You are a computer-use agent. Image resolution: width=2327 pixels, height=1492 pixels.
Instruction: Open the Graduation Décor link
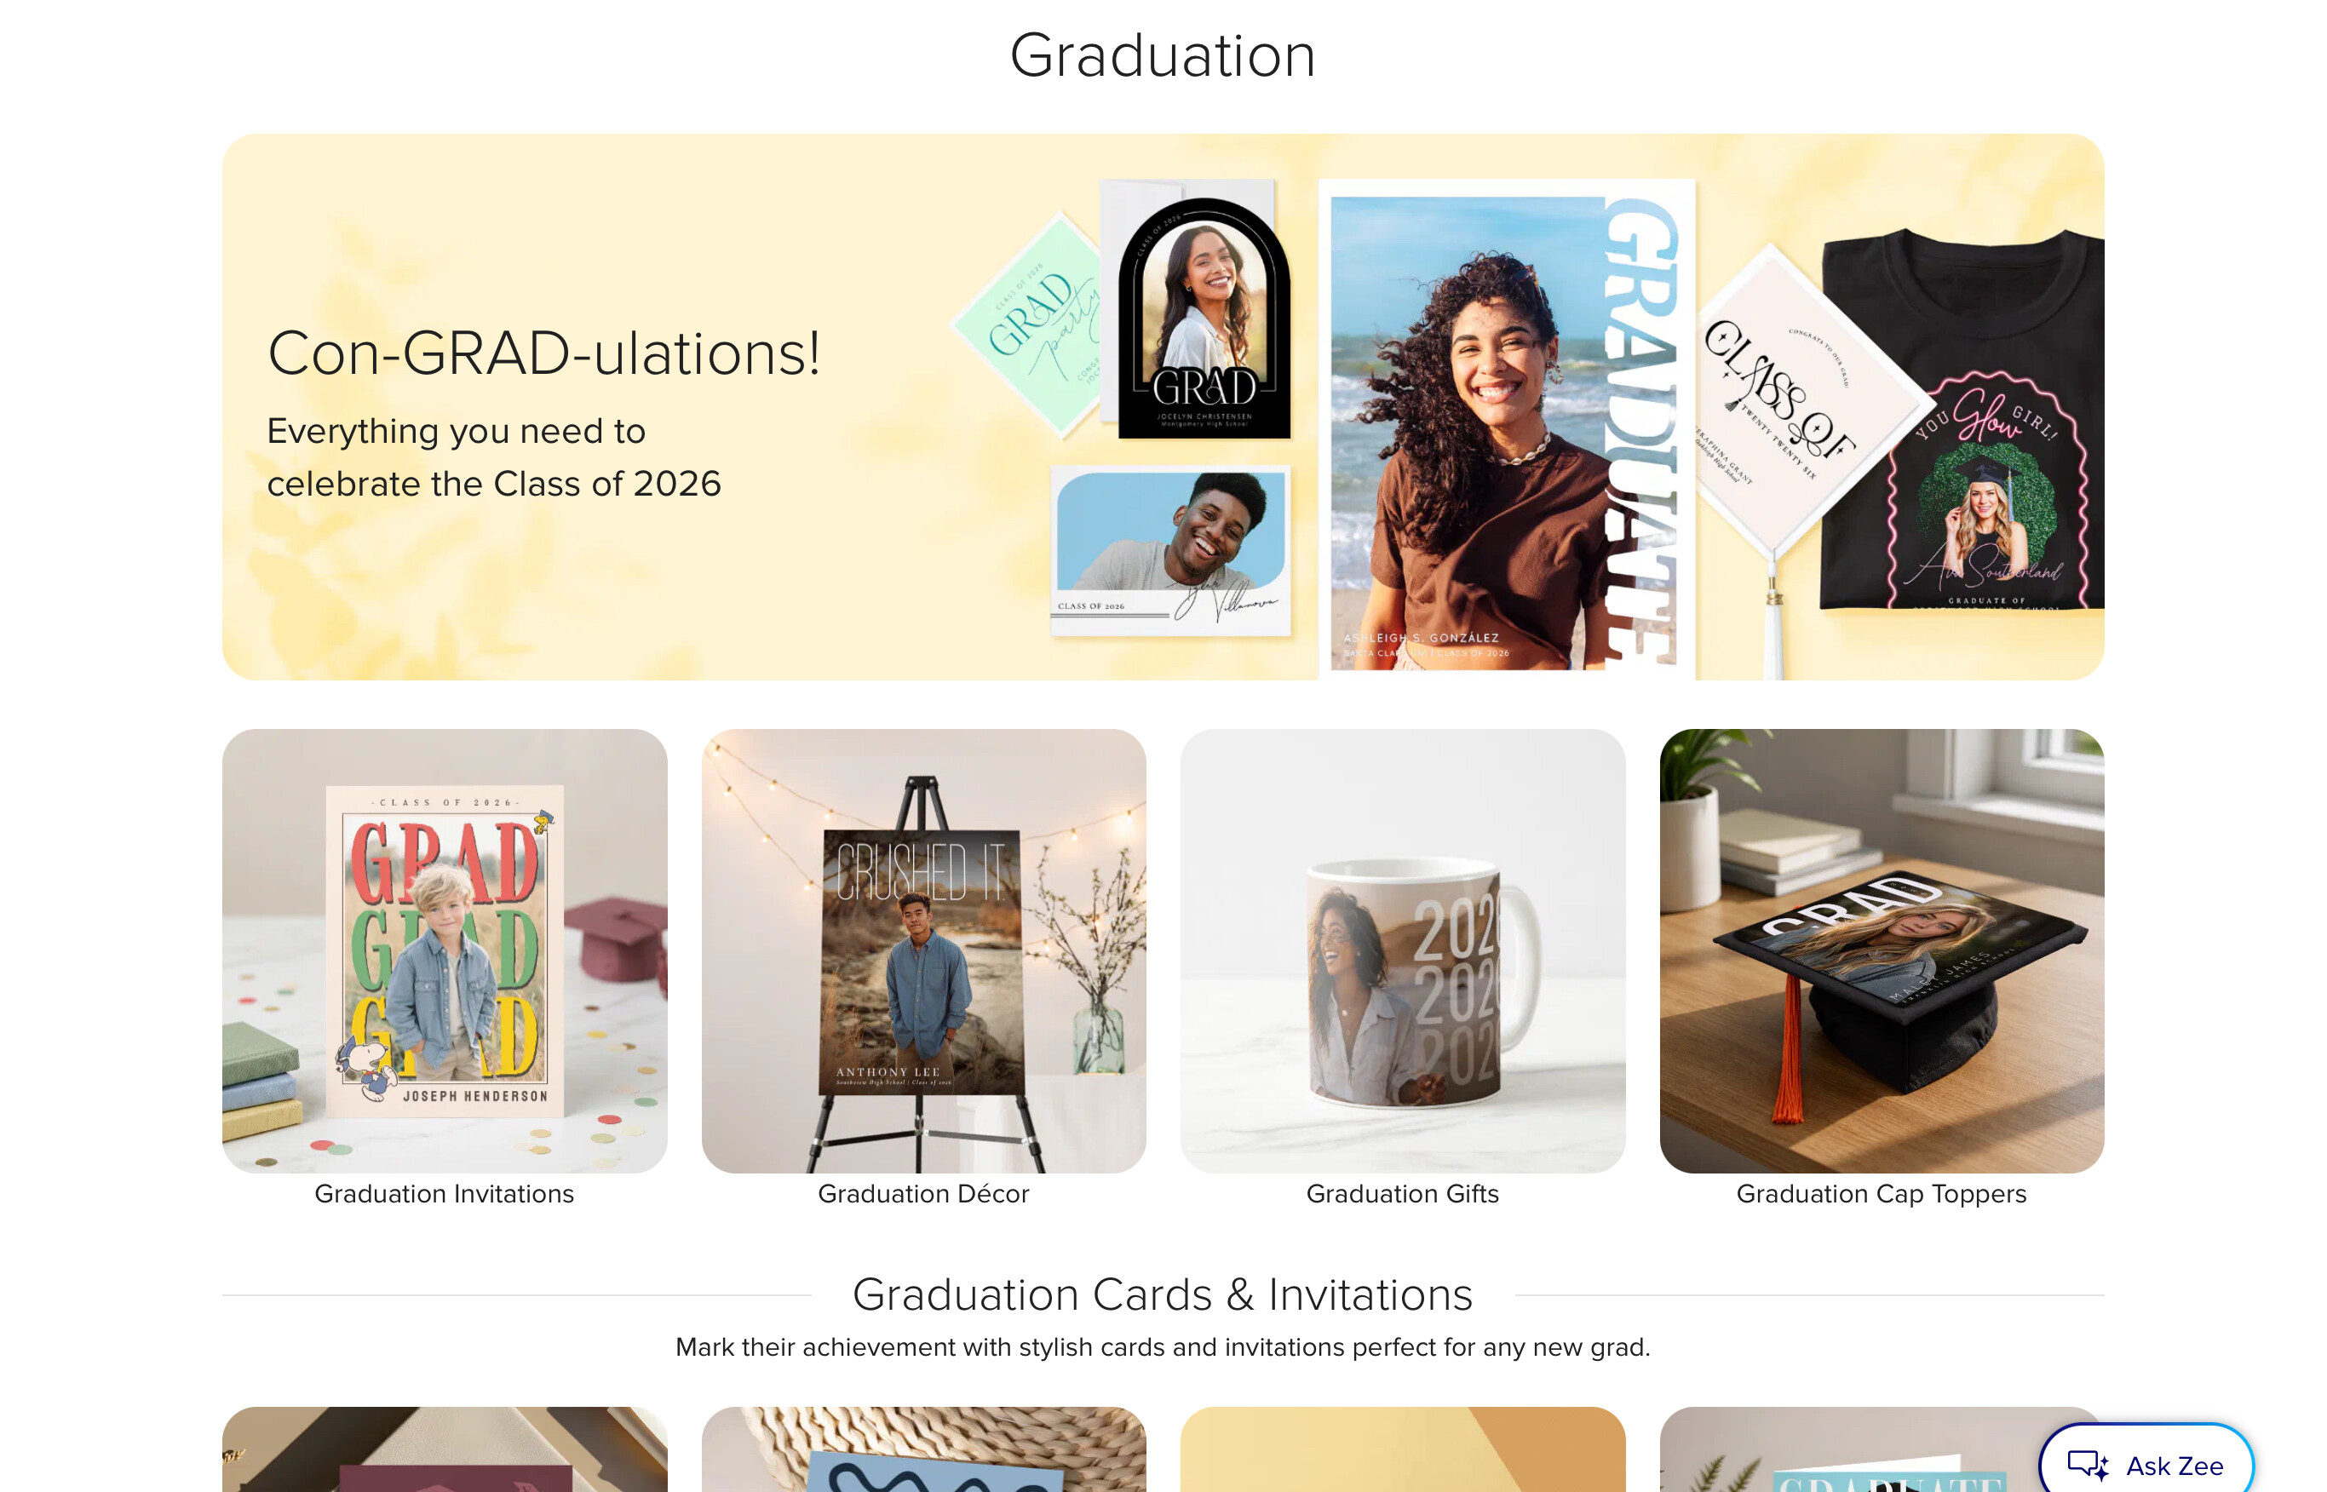pos(923,1194)
